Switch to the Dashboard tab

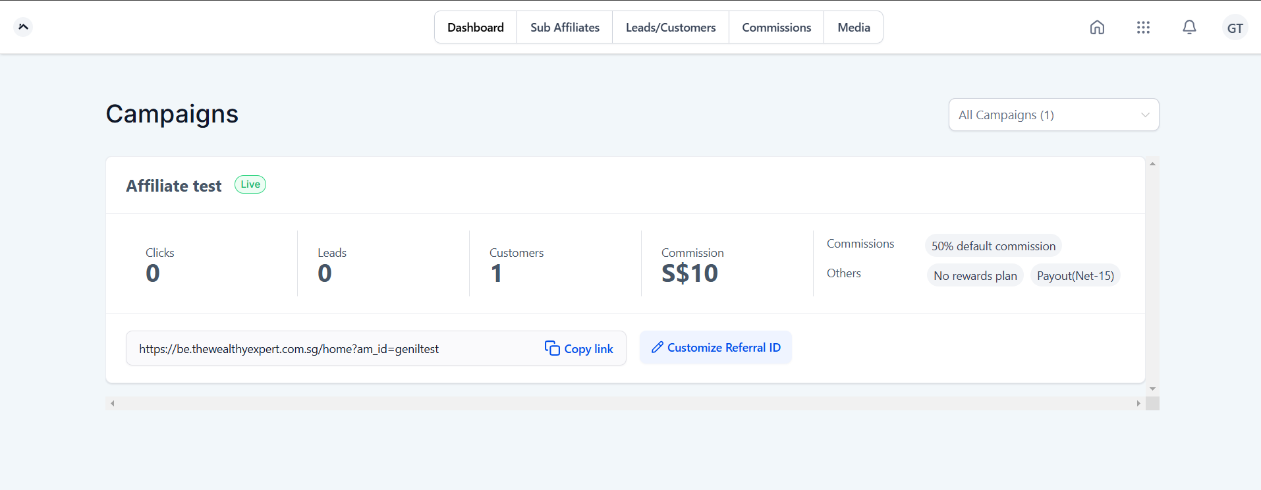[x=476, y=28]
